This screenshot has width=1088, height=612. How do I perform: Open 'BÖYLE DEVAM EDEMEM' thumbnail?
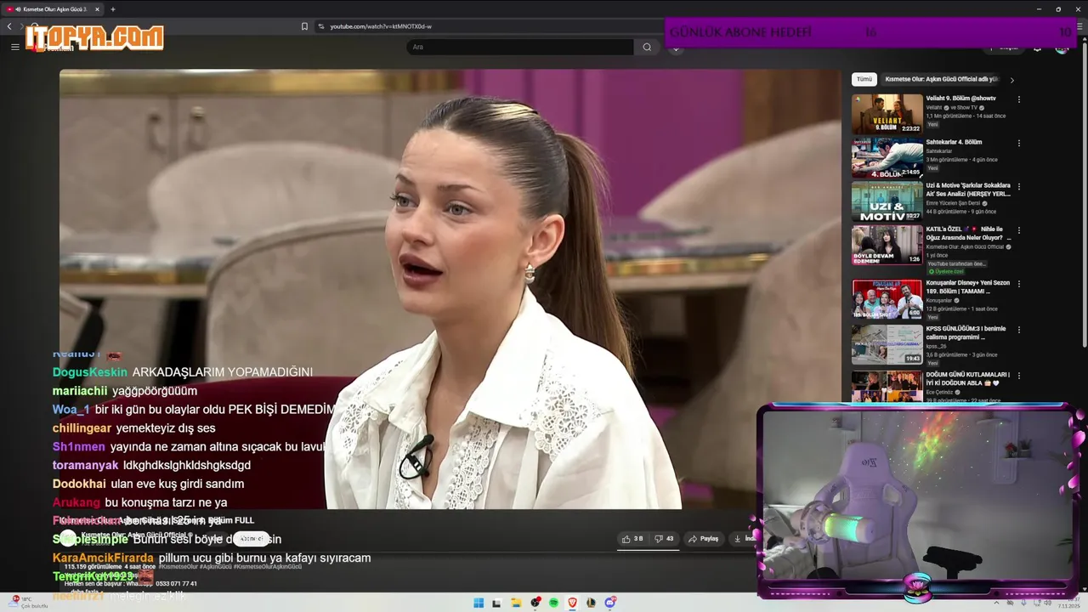(x=887, y=245)
